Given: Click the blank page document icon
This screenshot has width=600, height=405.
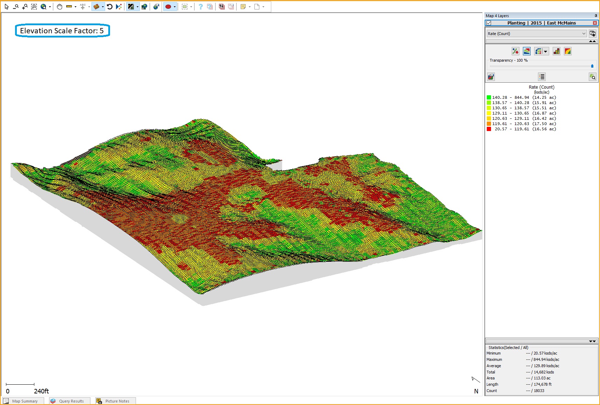Looking at the screenshot, I should (257, 7).
